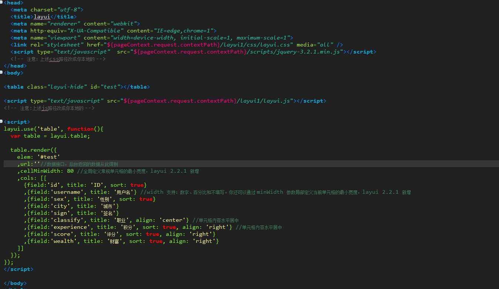Click the closing </script> tag above </body>
499x289 pixels.
(x=18, y=269)
